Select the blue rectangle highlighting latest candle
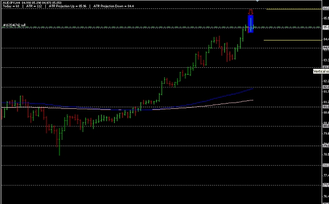Viewport: 329px width, 204px height. (x=251, y=24)
